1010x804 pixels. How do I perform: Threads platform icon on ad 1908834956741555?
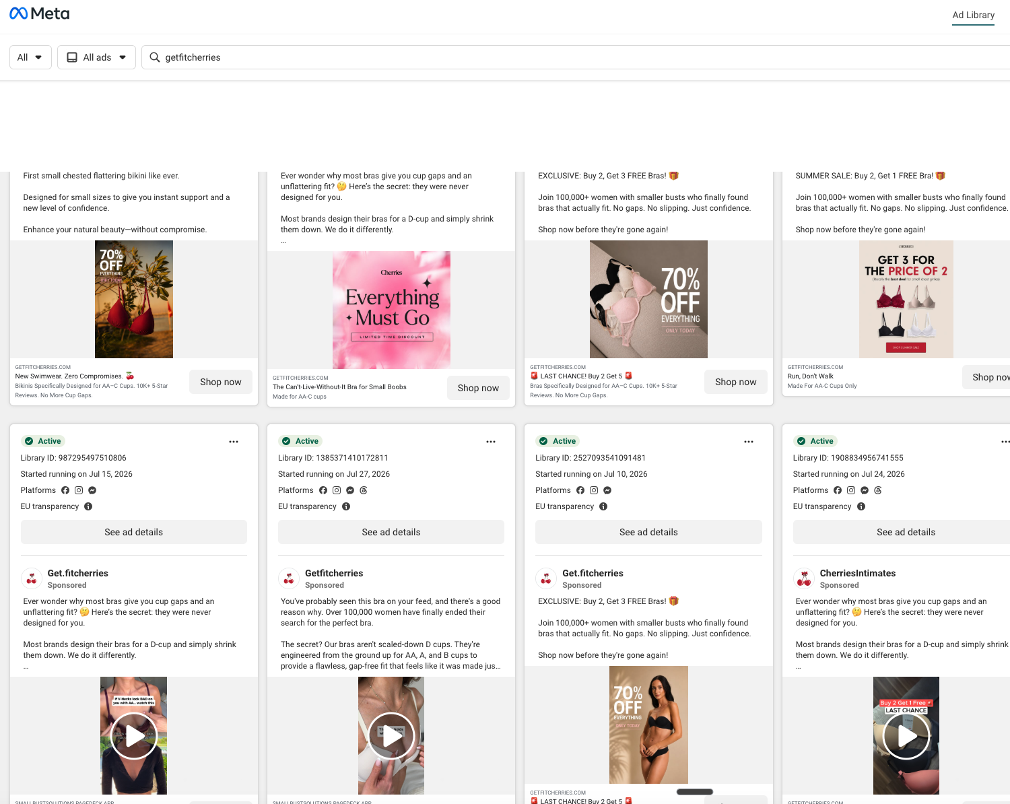[878, 490]
